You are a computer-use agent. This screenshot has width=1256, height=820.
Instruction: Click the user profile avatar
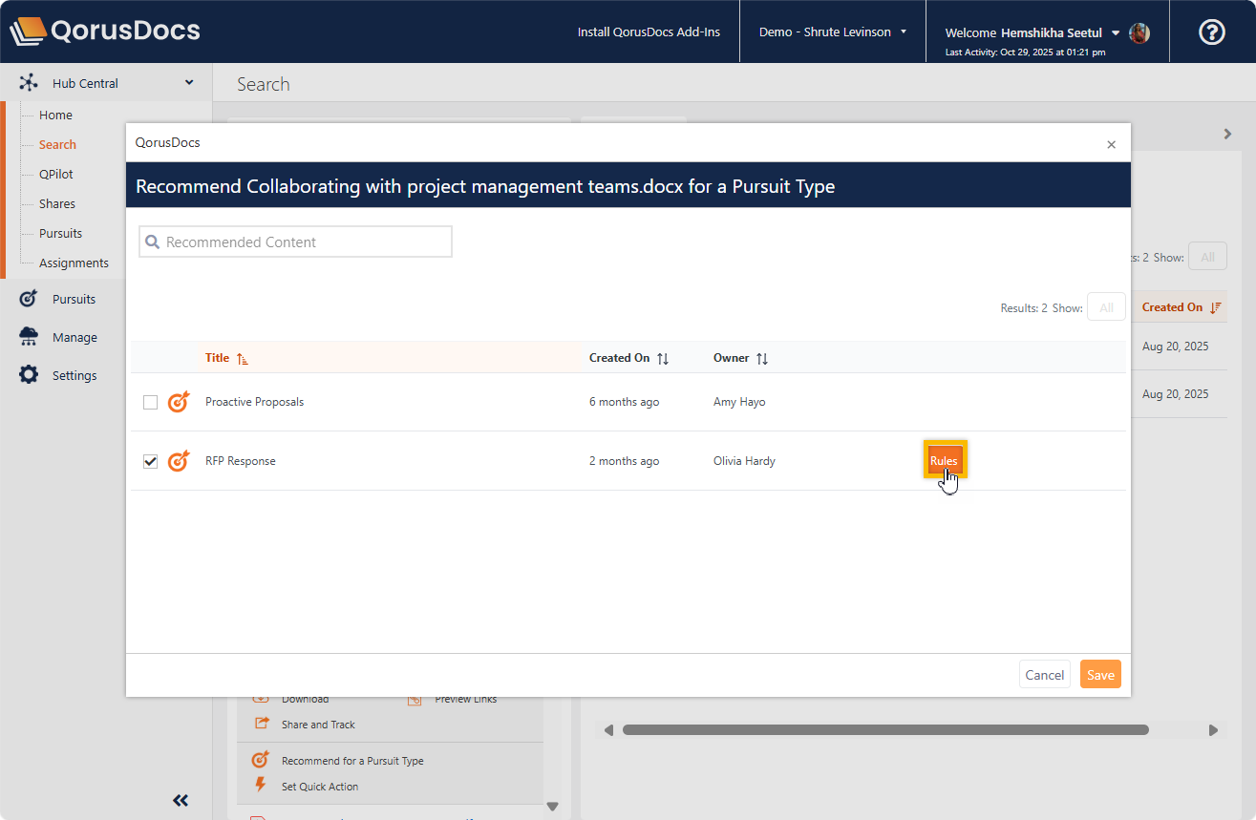coord(1139,32)
